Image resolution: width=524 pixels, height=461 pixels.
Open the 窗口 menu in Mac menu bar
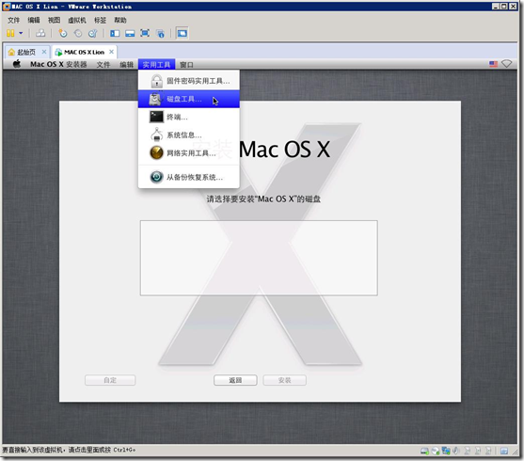click(186, 65)
